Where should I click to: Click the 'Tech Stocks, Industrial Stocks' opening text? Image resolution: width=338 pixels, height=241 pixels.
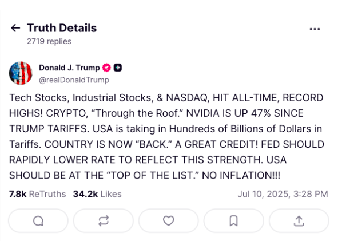(x=81, y=98)
